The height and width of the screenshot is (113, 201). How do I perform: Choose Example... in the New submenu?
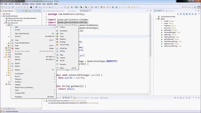[67, 64]
